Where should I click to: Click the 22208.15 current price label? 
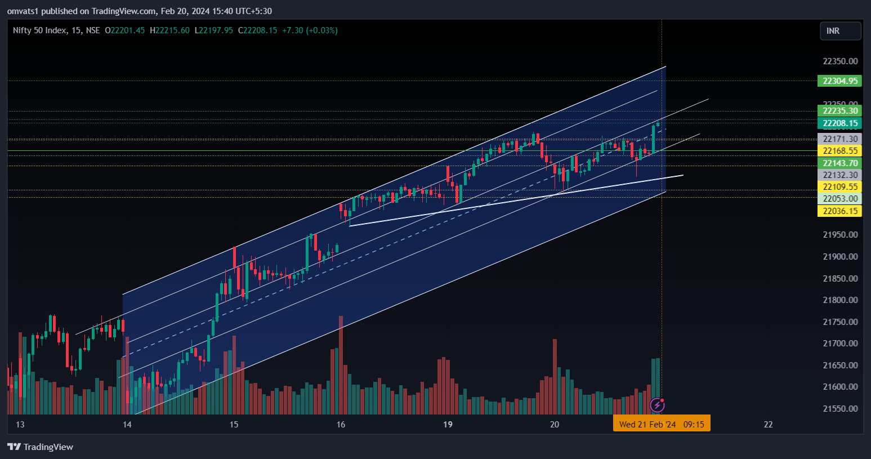click(840, 123)
